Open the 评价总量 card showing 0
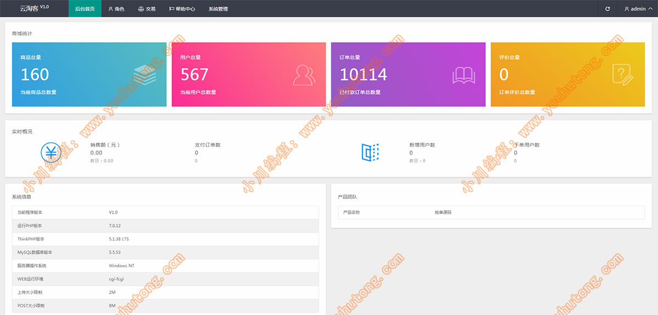The height and width of the screenshot is (315, 658). pos(568,74)
